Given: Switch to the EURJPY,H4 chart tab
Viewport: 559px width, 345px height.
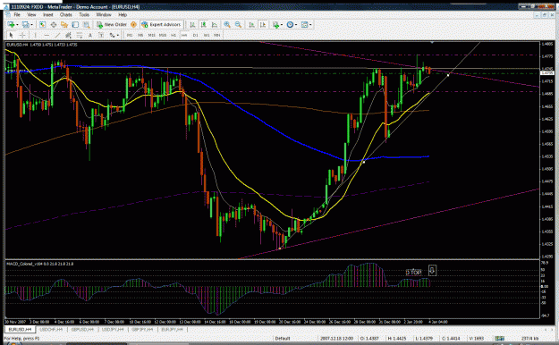Looking at the screenshot, I should (172, 329).
